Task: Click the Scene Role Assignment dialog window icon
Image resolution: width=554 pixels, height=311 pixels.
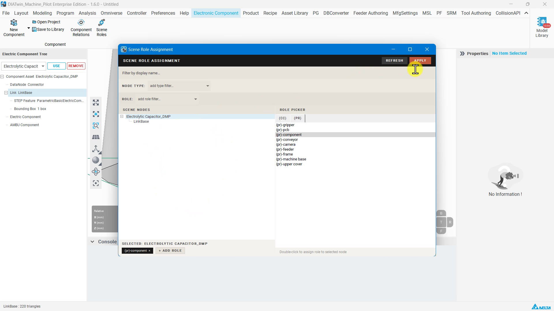Action: (x=124, y=49)
